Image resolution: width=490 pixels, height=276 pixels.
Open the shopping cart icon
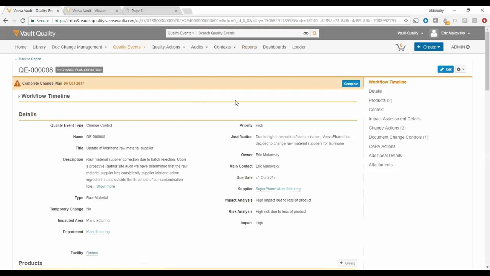click(x=400, y=47)
